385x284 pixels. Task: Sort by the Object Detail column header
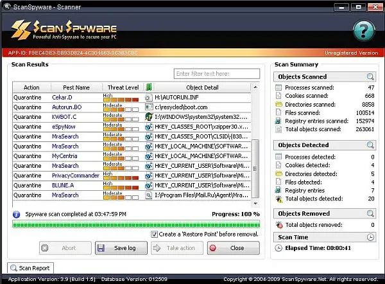(x=202, y=87)
